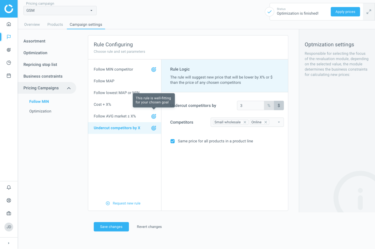Open the JD user avatar
The height and width of the screenshot is (249, 375).
pos(9,227)
